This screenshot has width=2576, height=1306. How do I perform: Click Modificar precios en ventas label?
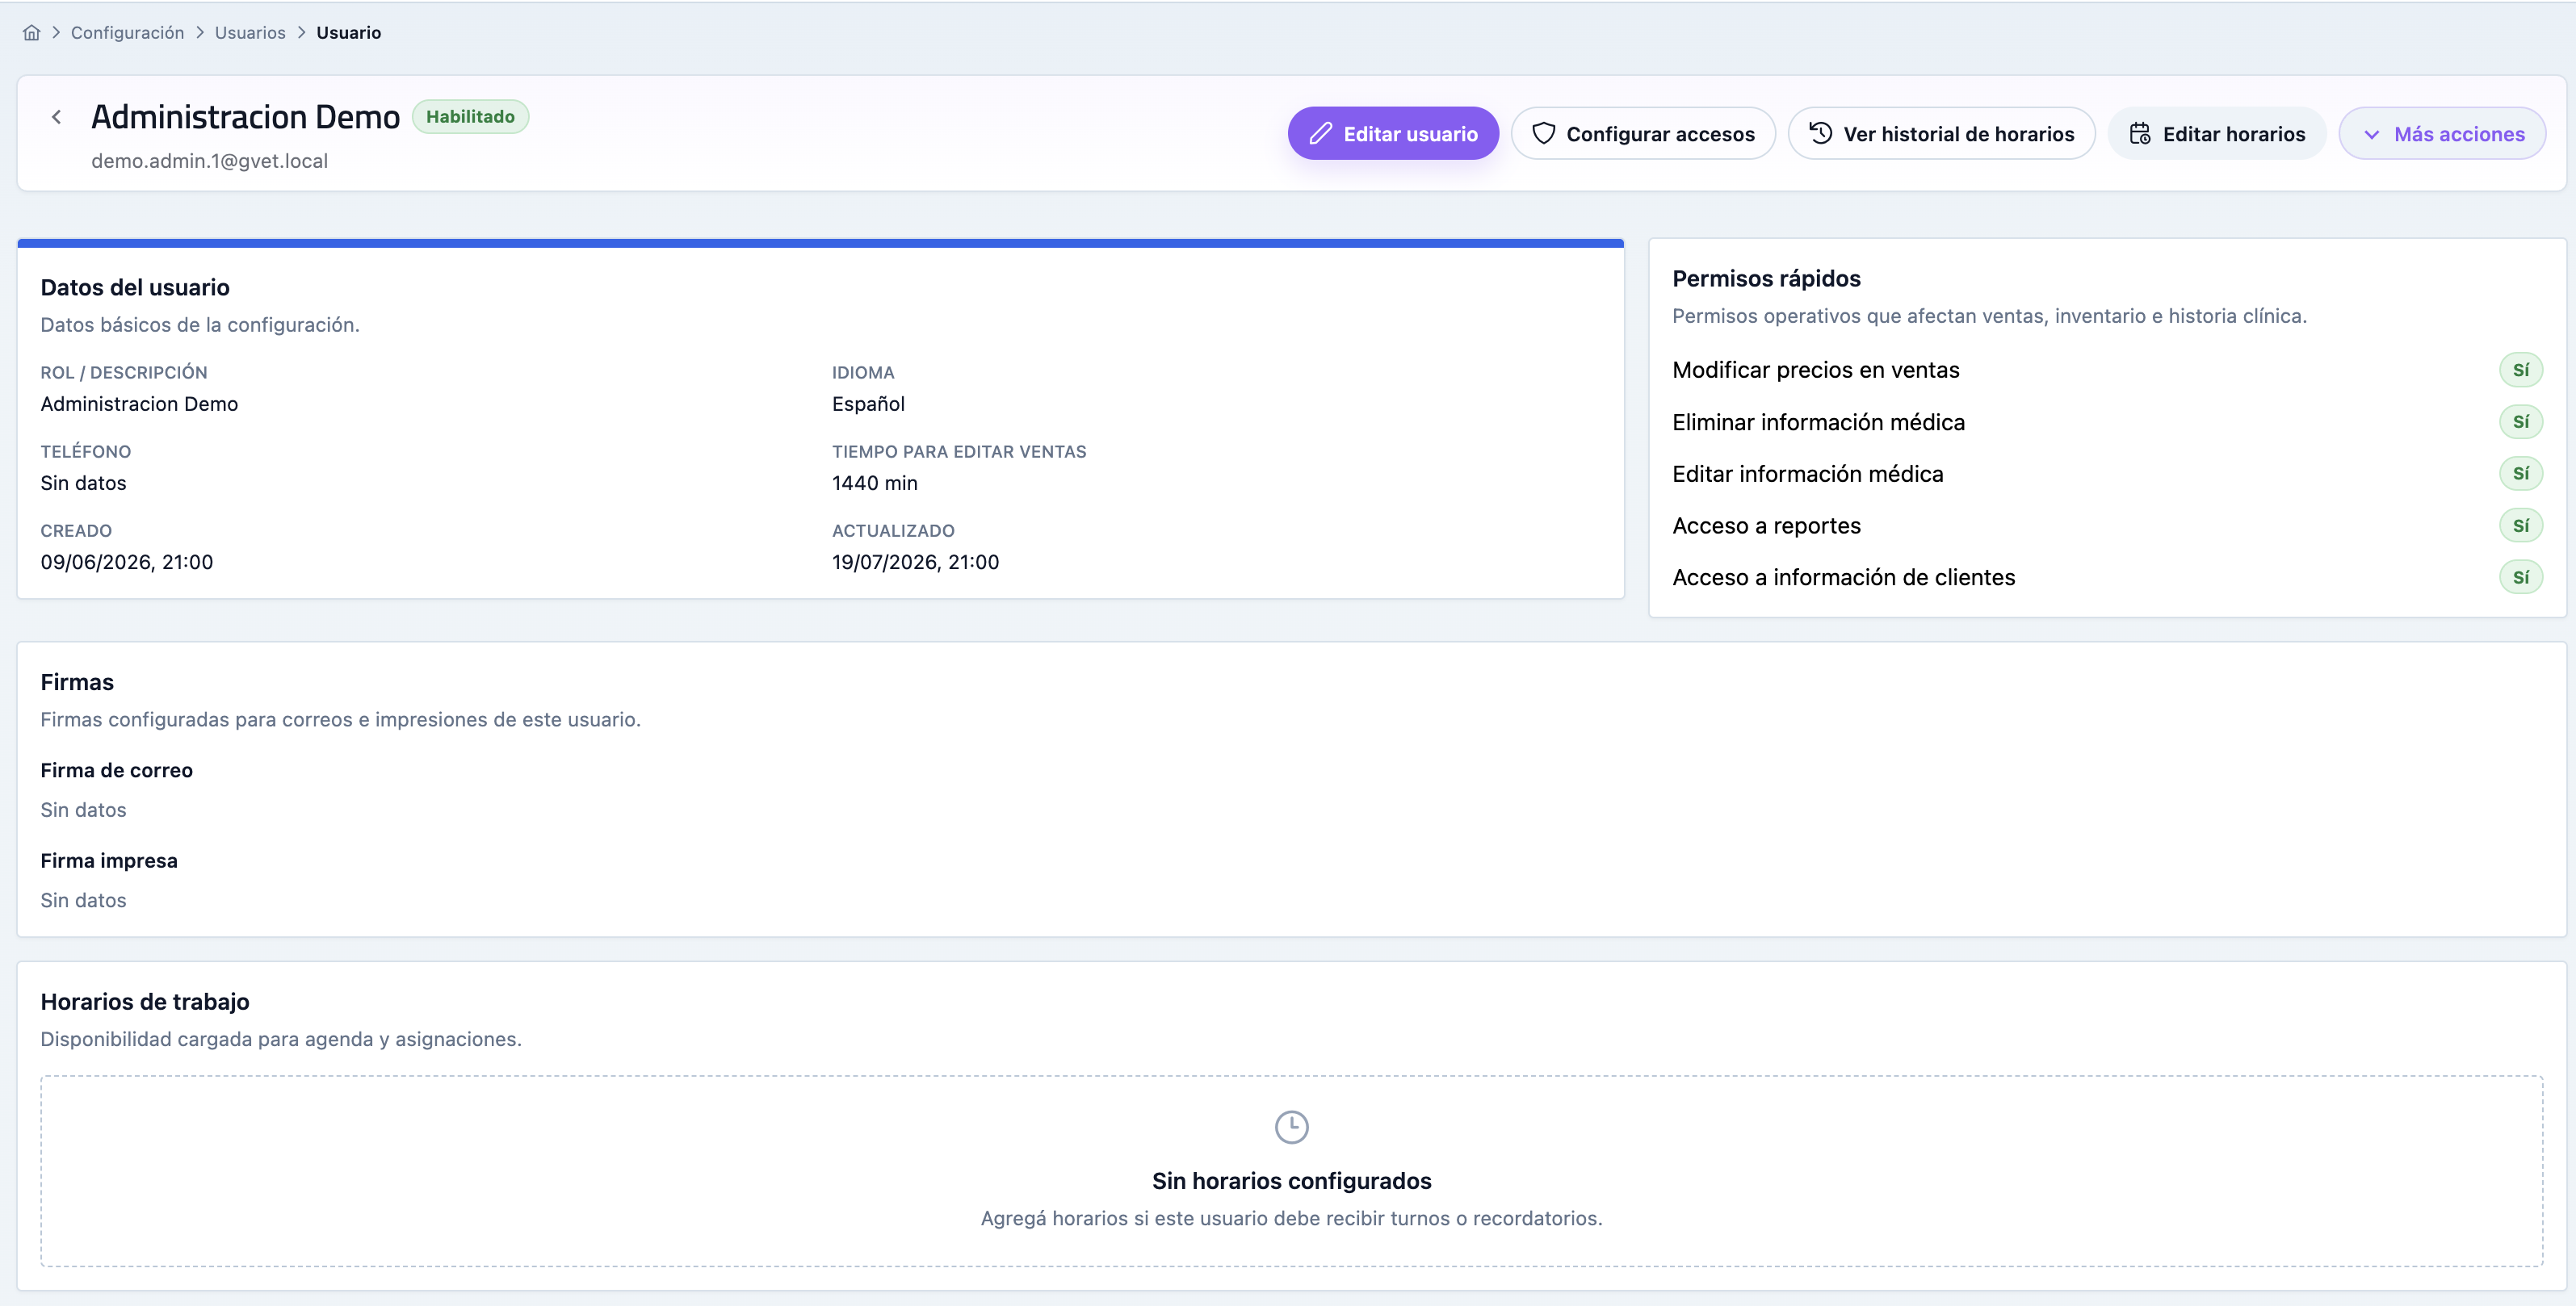tap(1816, 370)
